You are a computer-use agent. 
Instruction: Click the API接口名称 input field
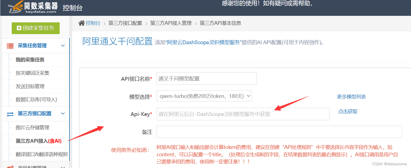[x=207, y=79]
